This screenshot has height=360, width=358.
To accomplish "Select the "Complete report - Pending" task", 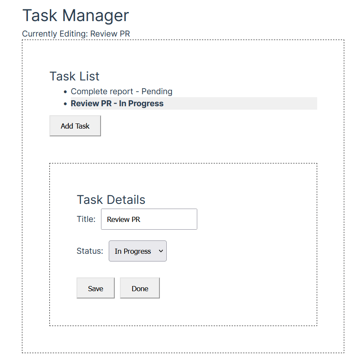I will [122, 92].
